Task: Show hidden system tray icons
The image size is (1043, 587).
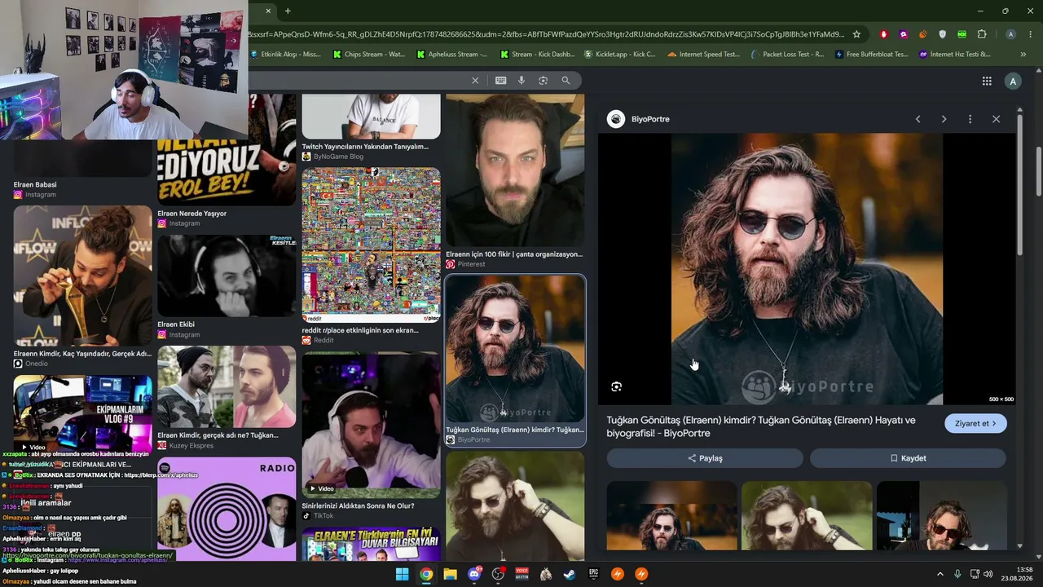Action: tap(940, 574)
